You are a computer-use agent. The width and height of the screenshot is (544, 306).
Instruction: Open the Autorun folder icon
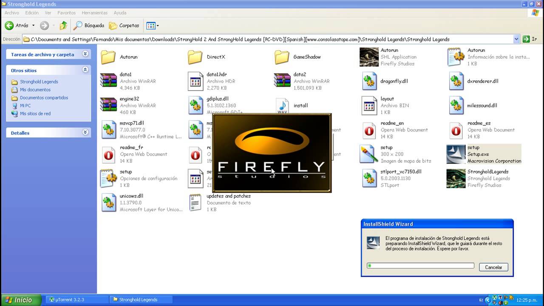point(108,57)
